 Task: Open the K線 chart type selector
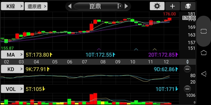point(12,6)
